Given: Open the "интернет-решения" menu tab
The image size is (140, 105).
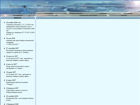Looking at the screenshot, I should click(76, 13).
